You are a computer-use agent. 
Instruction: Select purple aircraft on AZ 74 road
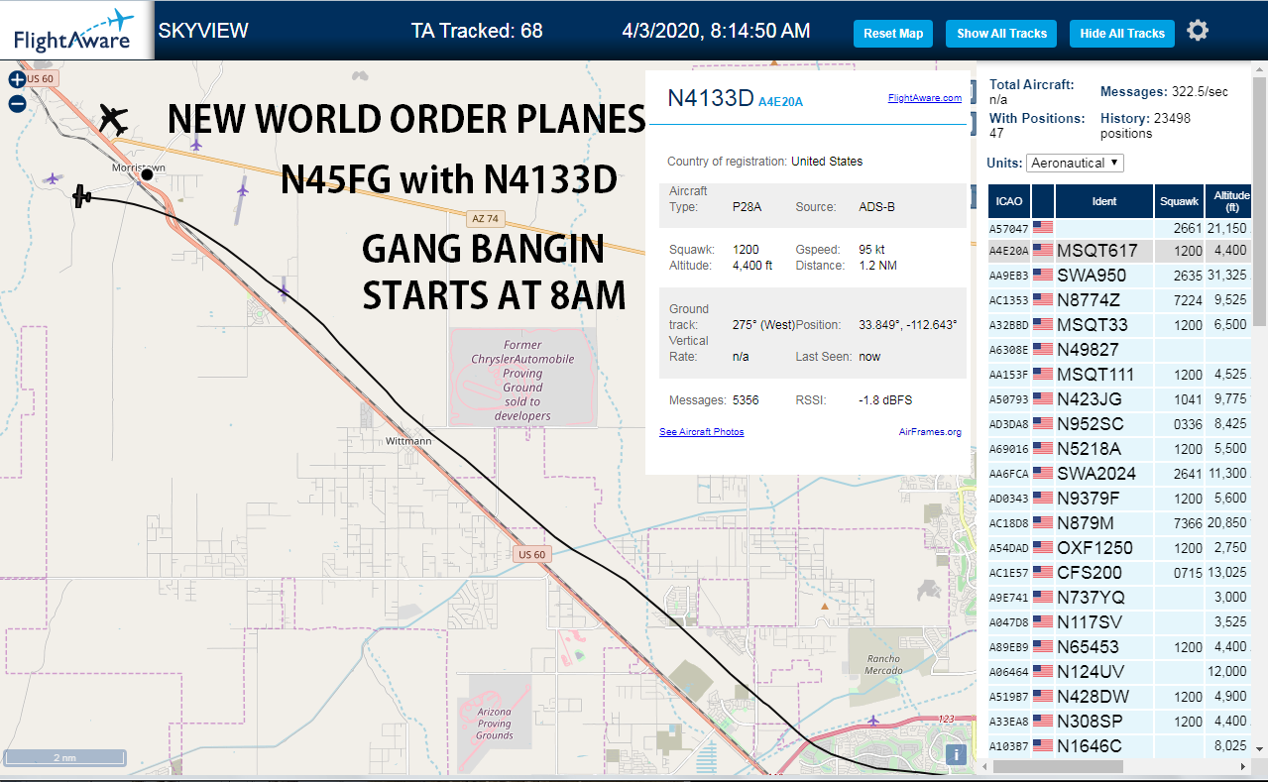[x=196, y=145]
